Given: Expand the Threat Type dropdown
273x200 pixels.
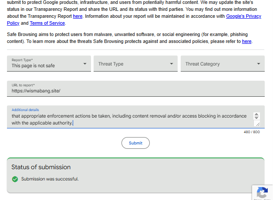Looking at the screenshot, I should coord(135,63).
